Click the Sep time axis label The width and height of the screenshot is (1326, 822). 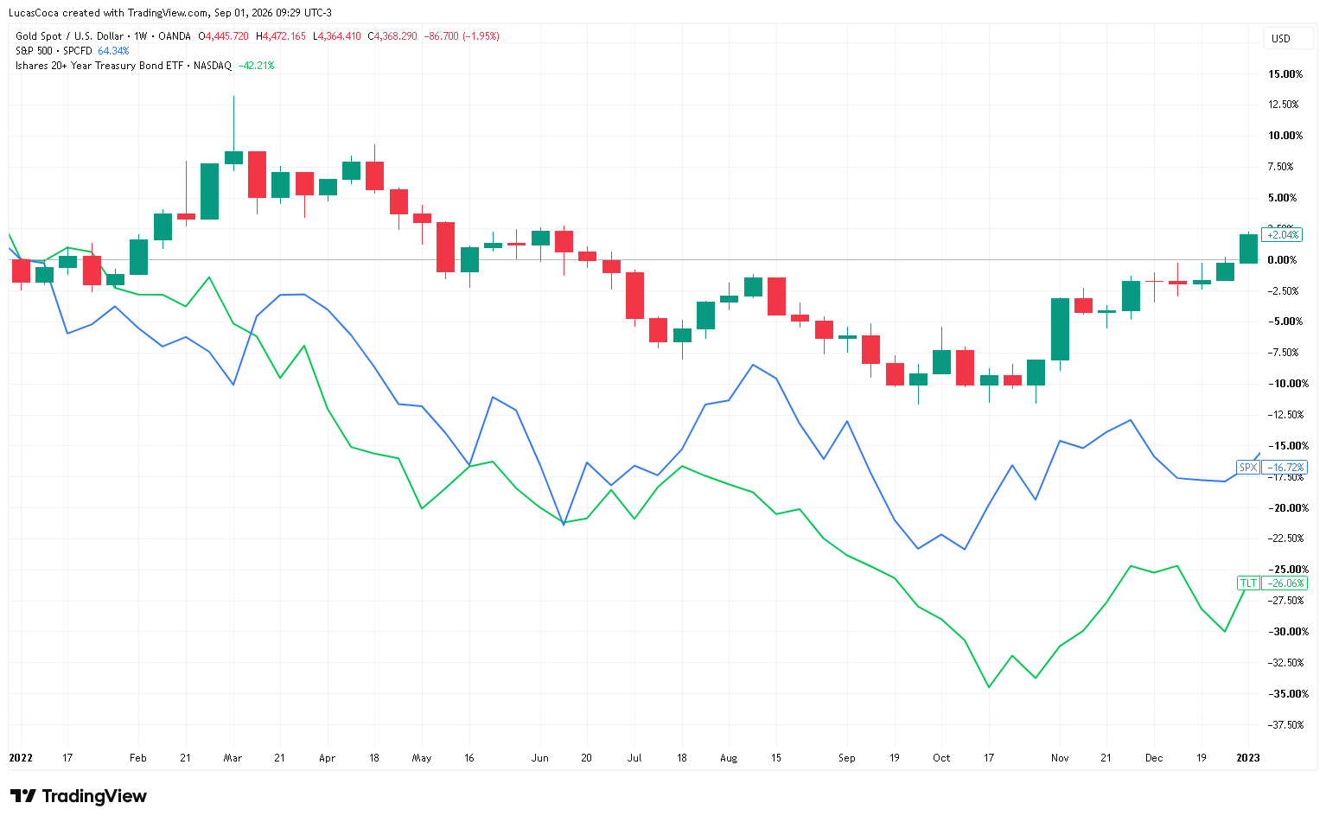pyautogui.click(x=847, y=758)
